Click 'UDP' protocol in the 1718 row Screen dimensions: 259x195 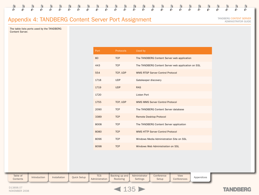pos(118,80)
